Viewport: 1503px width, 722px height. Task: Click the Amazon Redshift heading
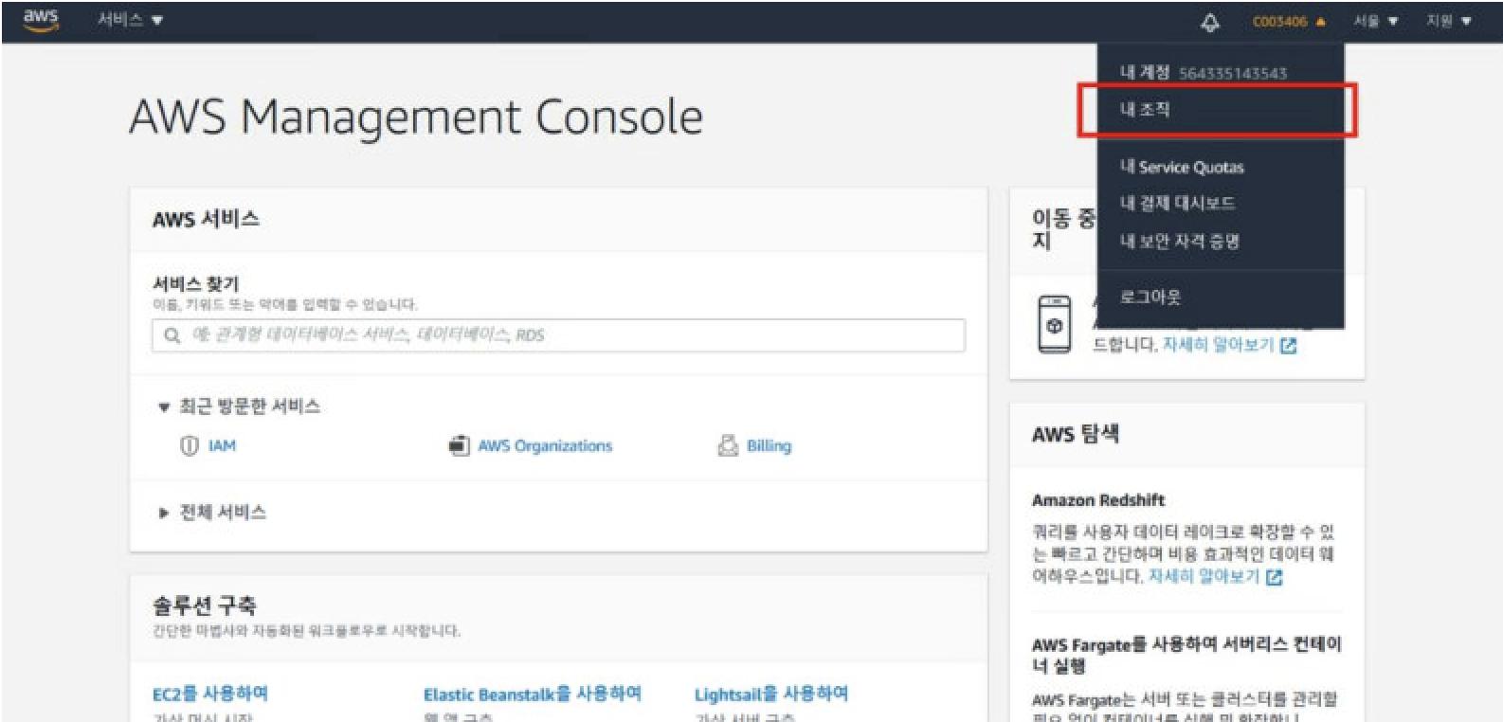point(1098,499)
